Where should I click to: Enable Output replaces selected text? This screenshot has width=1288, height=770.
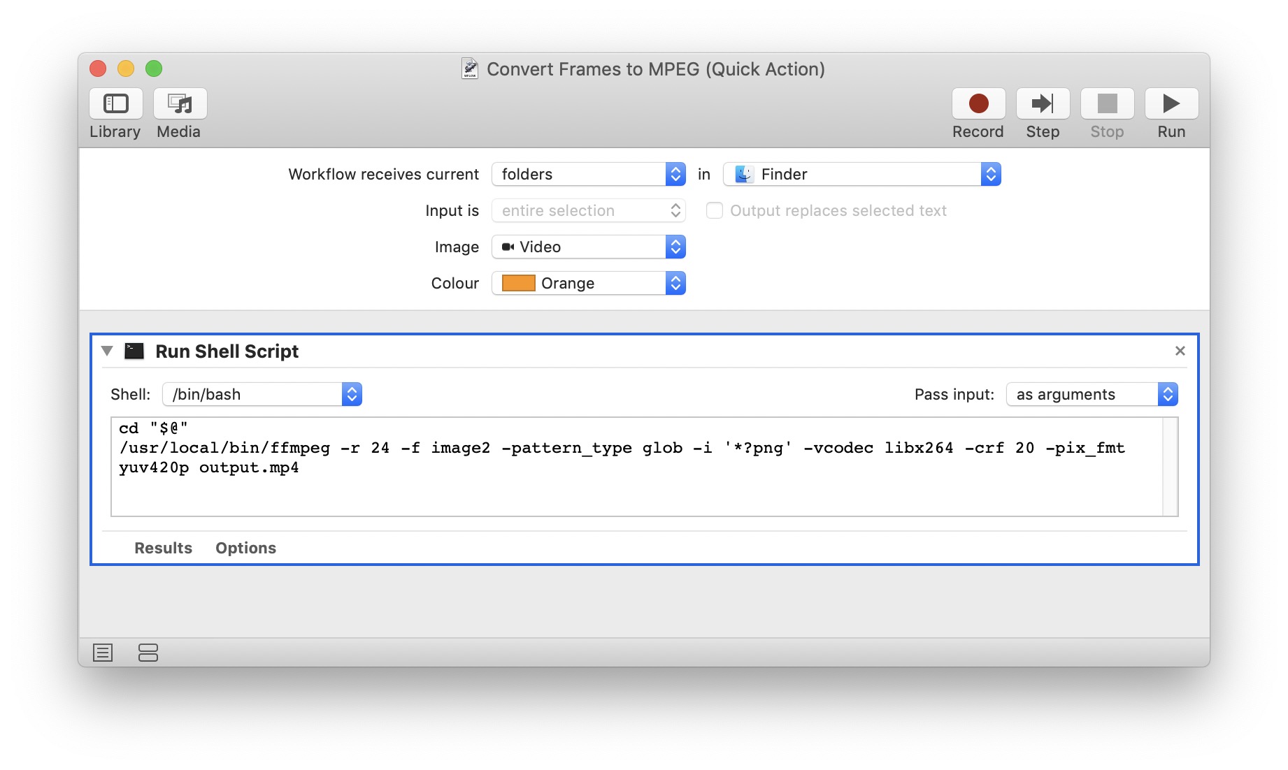coord(714,210)
